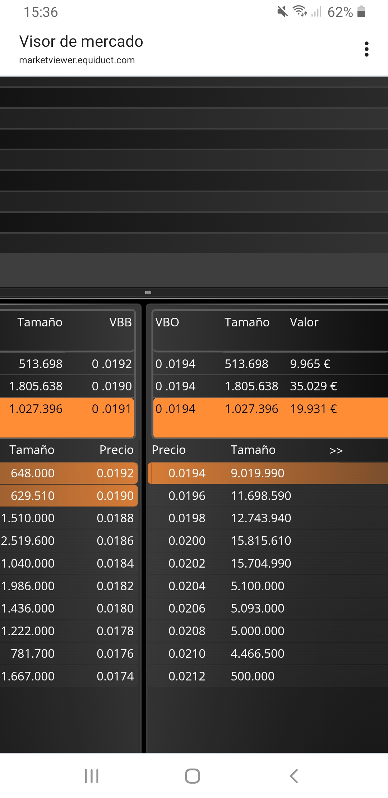Select ask price 0.0194 with 9.019.990 size
The height and width of the screenshot is (798, 388).
[x=268, y=473]
